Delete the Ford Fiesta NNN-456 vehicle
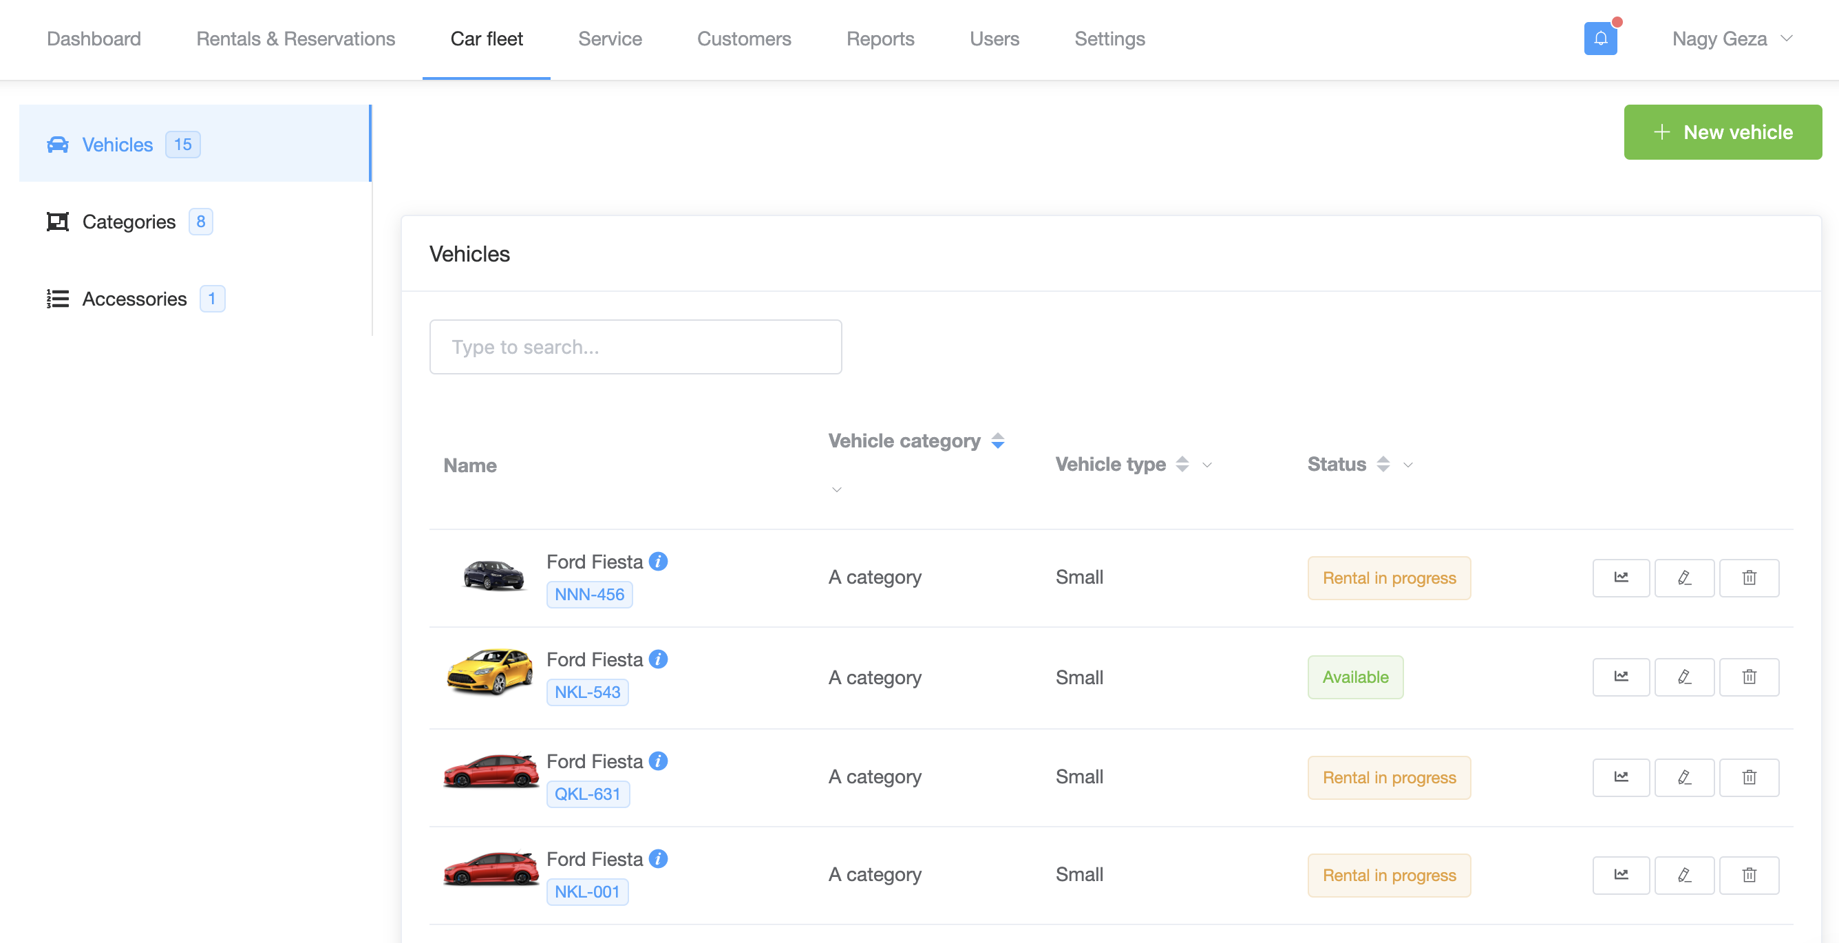This screenshot has width=1839, height=943. 1748,578
